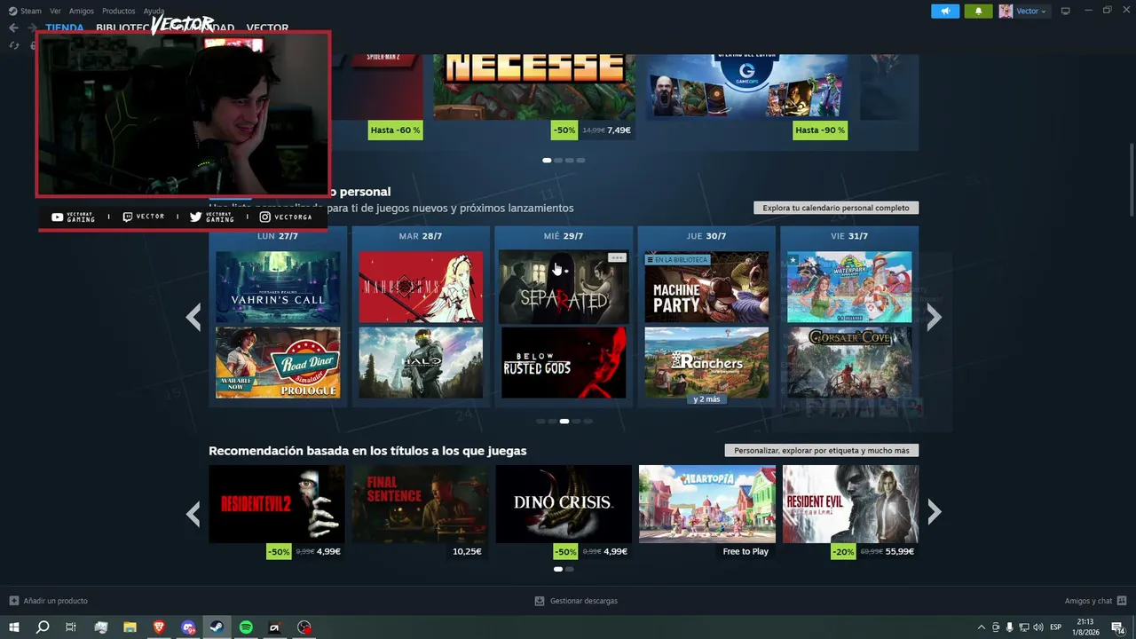Select the fourth featured carousel page dot

point(581,161)
